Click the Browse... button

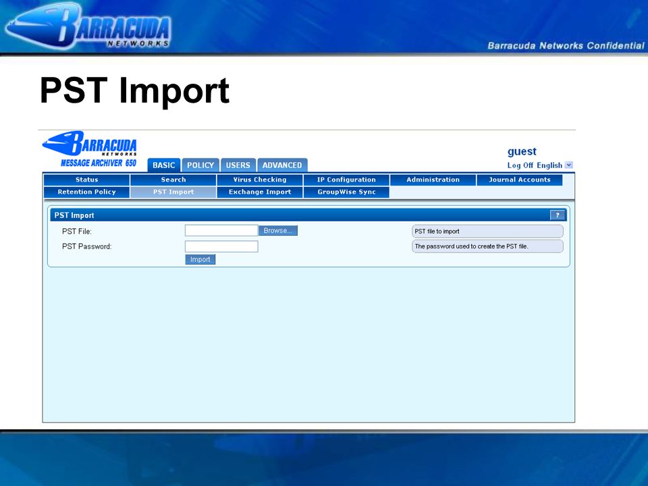277,231
